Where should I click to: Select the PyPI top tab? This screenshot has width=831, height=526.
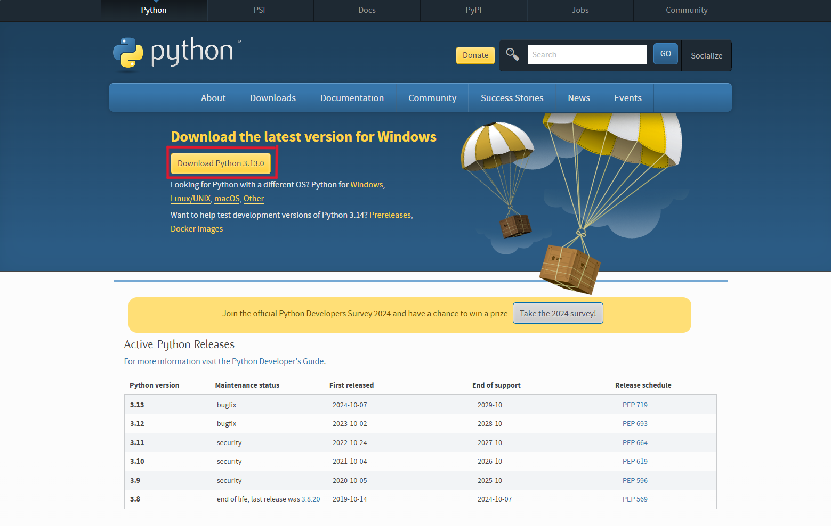(473, 10)
